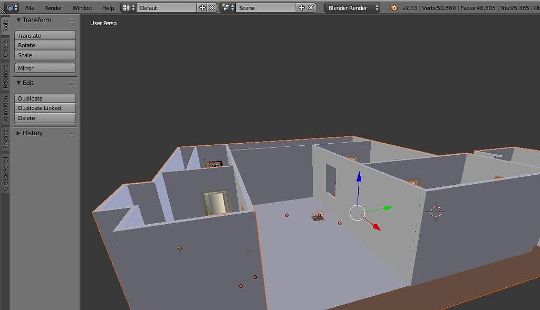Open the Render menu
This screenshot has width=540, height=310.
pos(53,7)
